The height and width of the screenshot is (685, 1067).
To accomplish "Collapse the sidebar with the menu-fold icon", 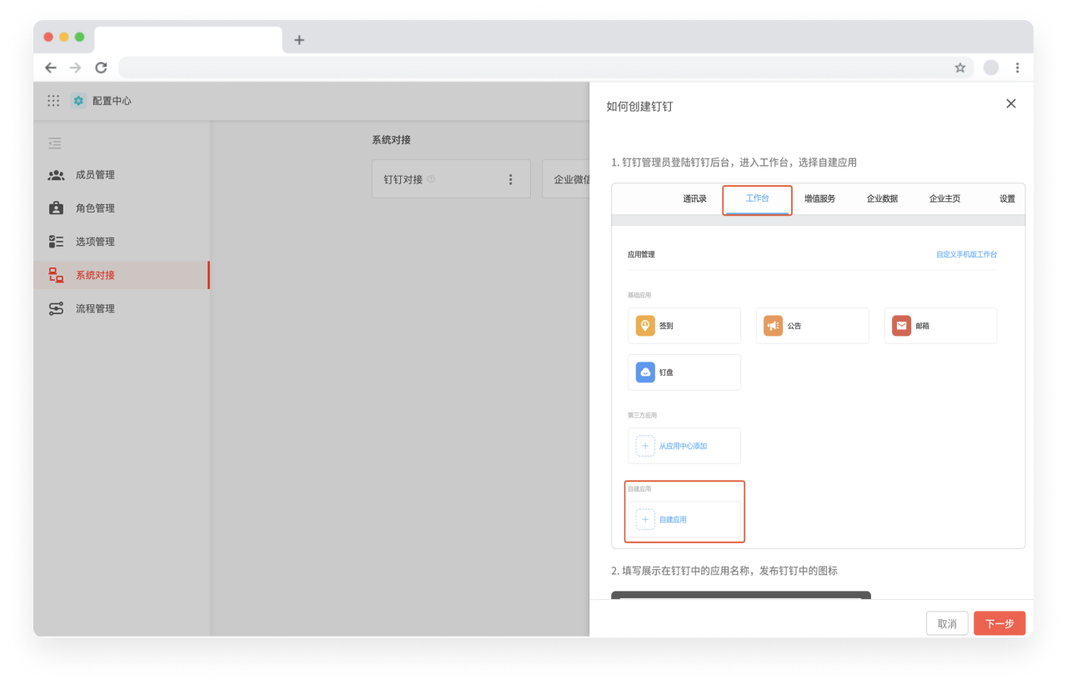I will pyautogui.click(x=55, y=143).
